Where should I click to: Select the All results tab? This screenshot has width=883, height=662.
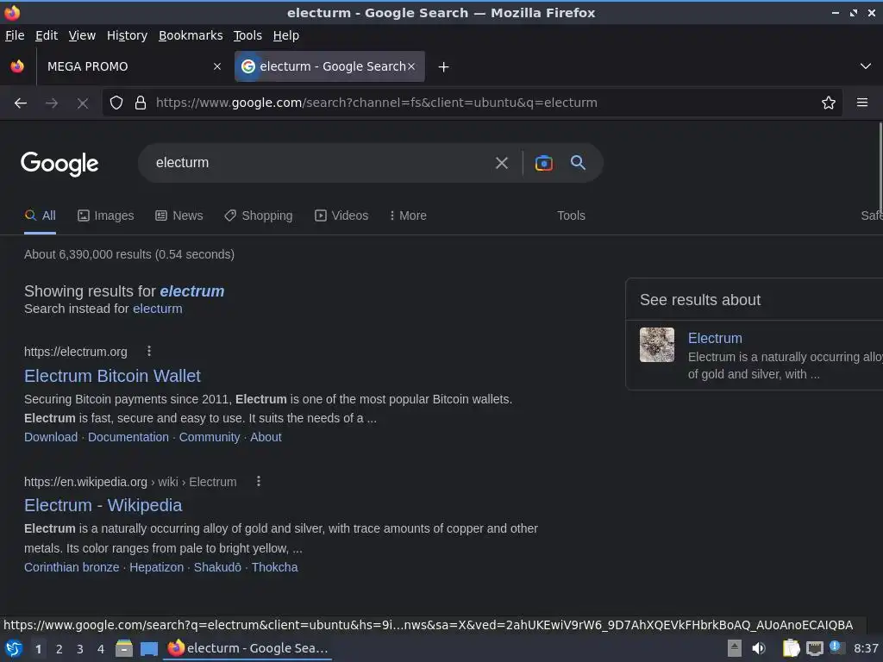click(40, 215)
